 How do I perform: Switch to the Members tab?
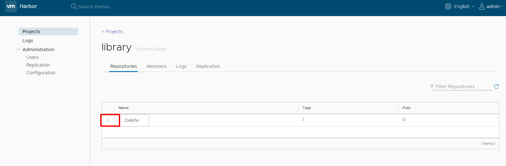(x=156, y=66)
